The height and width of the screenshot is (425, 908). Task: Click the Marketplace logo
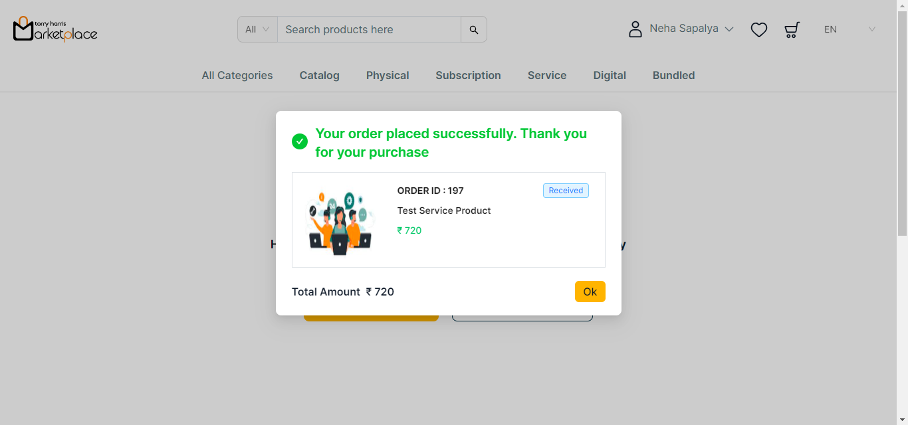(55, 29)
